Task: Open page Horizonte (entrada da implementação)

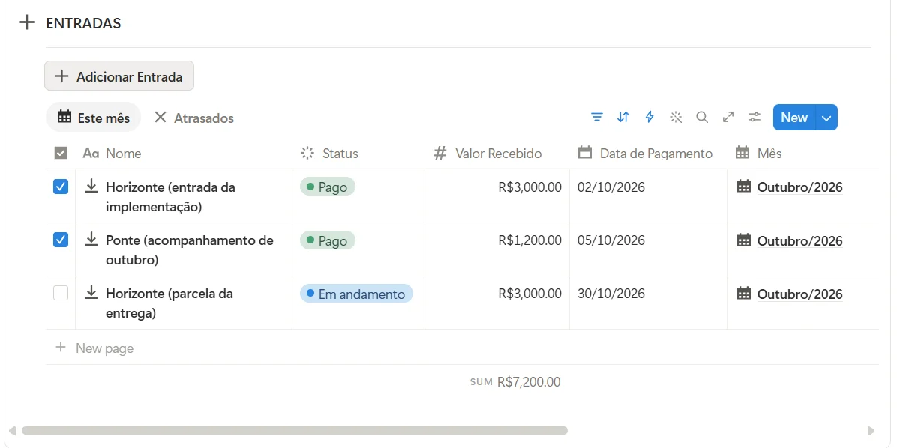Action: [170, 196]
